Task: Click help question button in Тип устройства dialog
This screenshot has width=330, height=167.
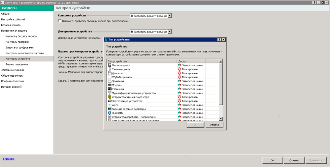Action: click(219, 39)
